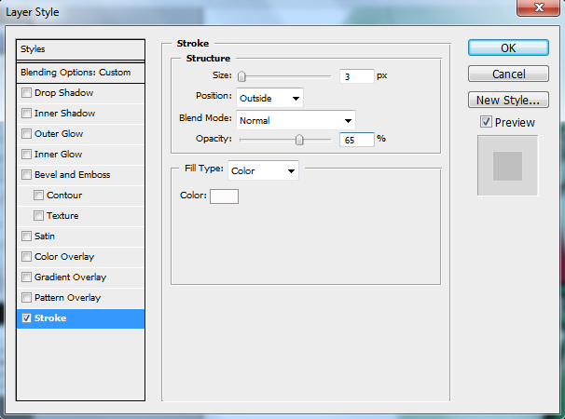Open Blending Options: Custom

pos(81,73)
